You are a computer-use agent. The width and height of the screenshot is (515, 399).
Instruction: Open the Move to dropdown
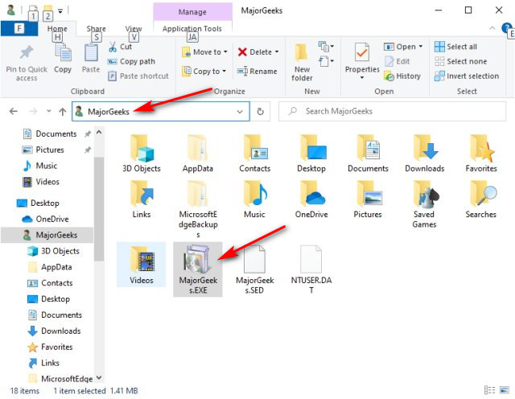coord(204,52)
